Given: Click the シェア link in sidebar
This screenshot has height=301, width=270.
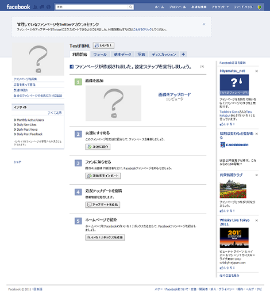Looking at the screenshot, I should (x=17, y=162).
